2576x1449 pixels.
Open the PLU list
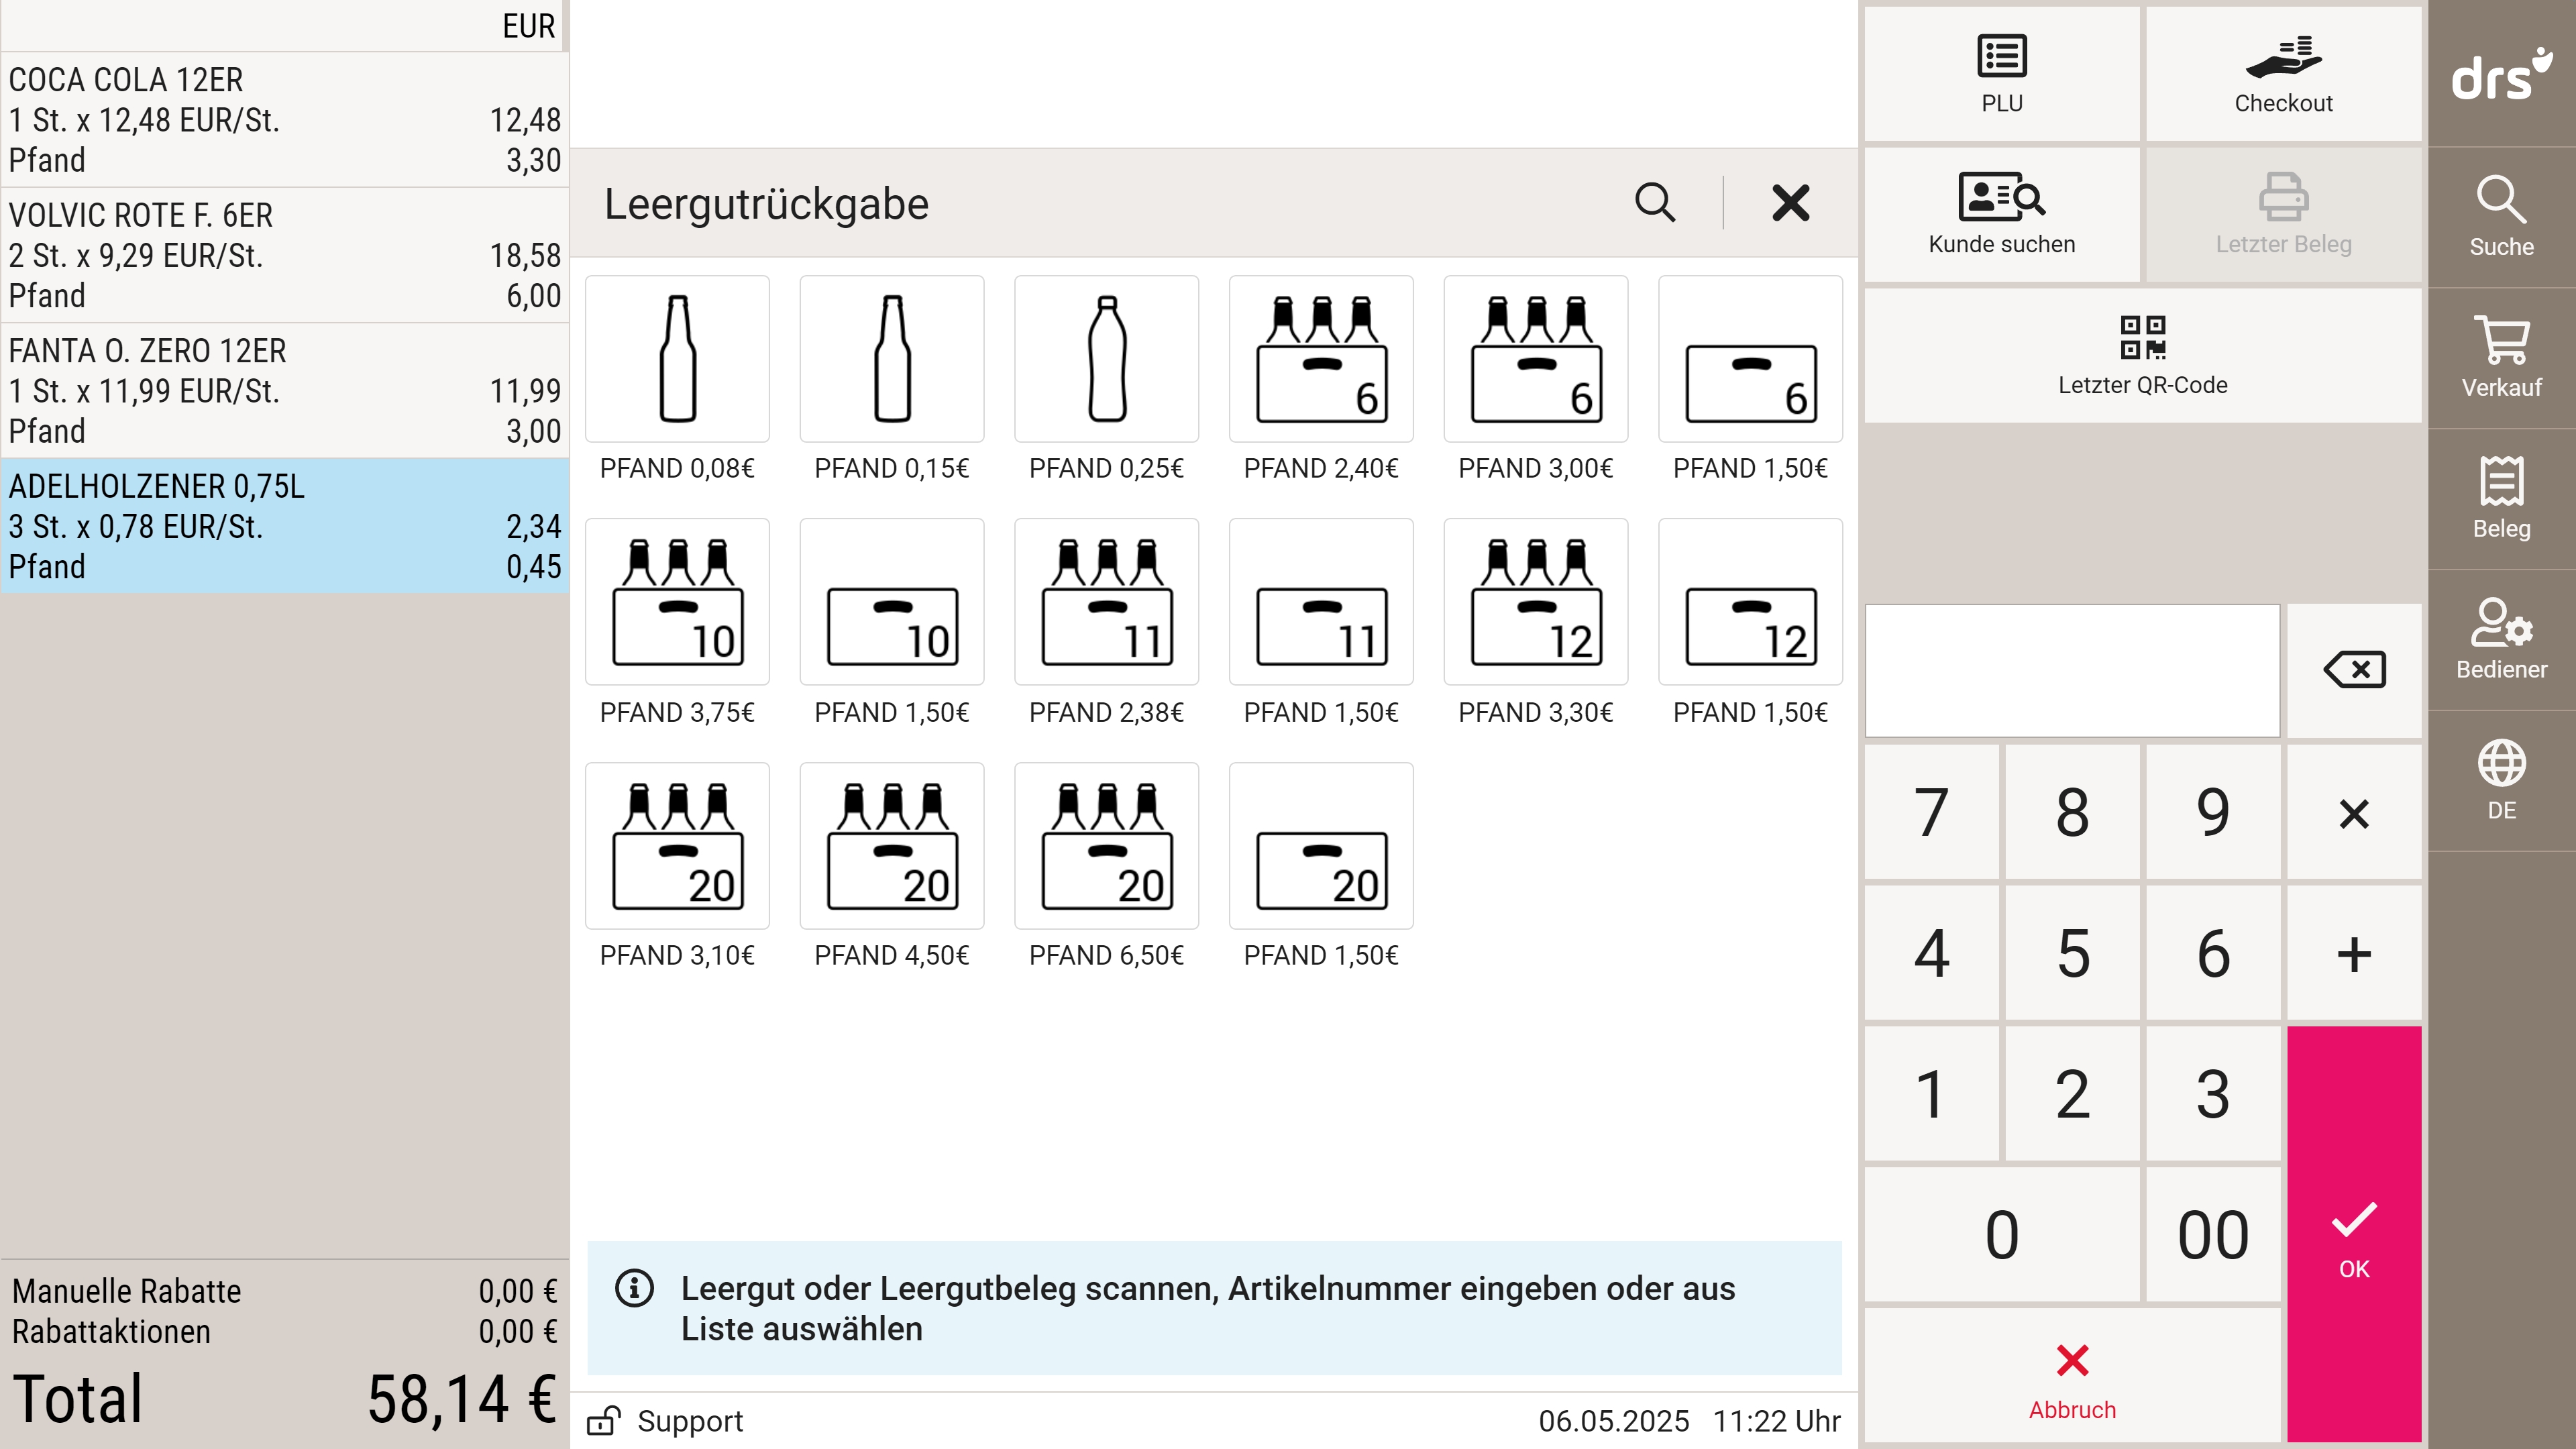(x=2001, y=73)
